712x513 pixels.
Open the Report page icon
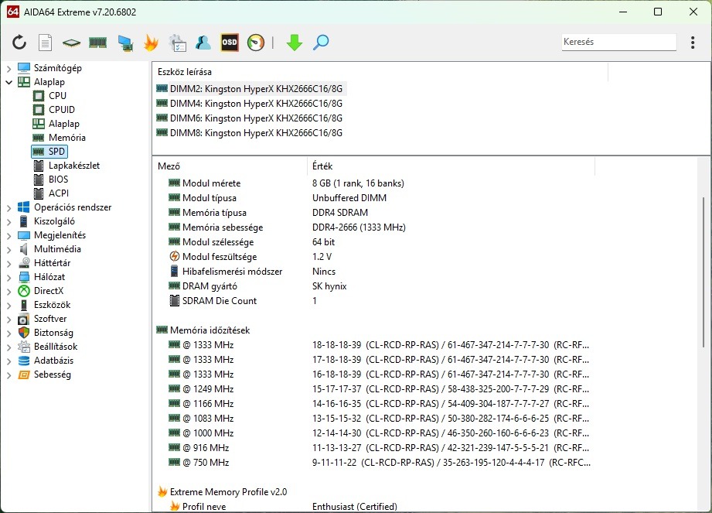[x=45, y=43]
